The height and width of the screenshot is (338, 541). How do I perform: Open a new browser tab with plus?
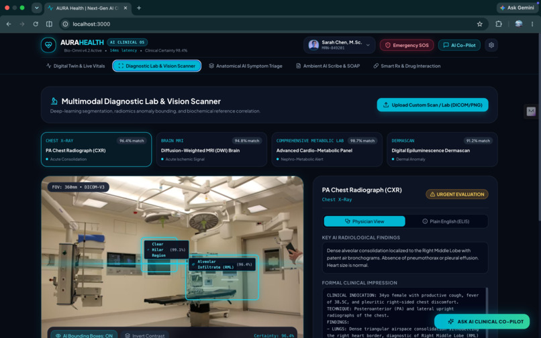click(139, 7)
